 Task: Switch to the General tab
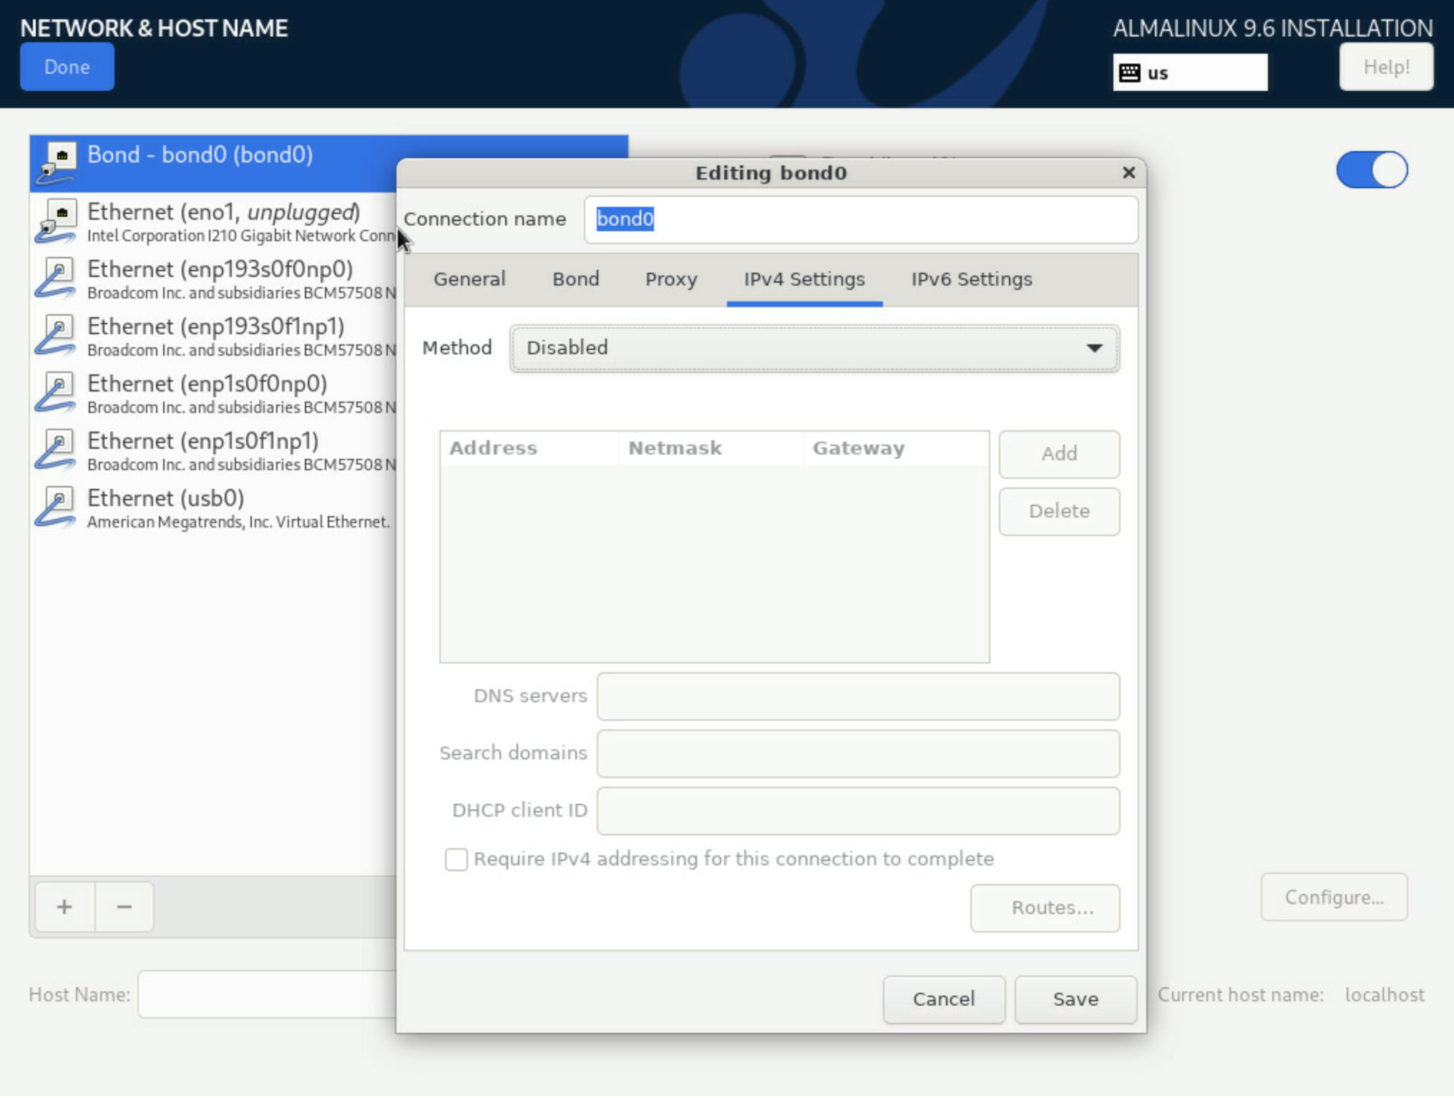click(x=469, y=280)
